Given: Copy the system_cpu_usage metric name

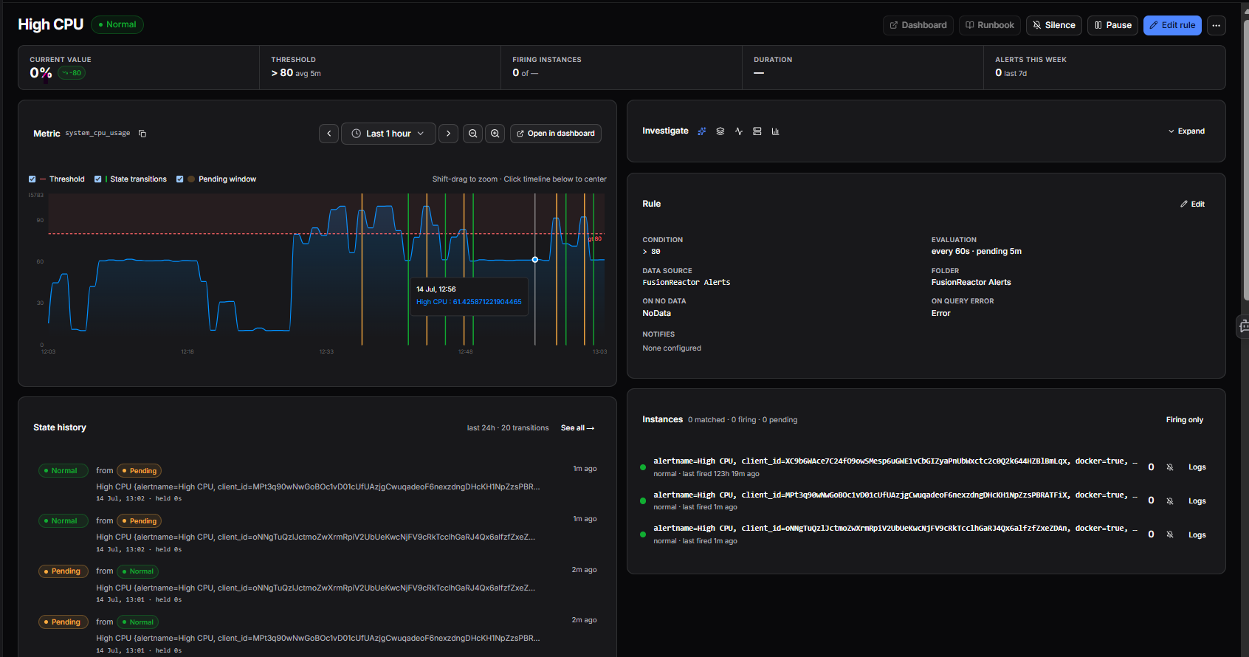Looking at the screenshot, I should click(142, 134).
